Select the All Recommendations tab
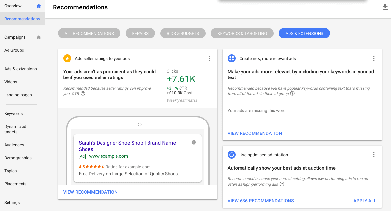Screen dimensions: 391x211 [89, 33]
